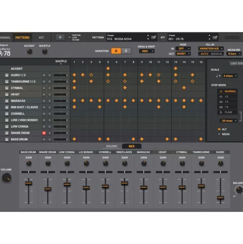
Task: Click the Maracas row instrument icon
Action: (x=7, y=101)
